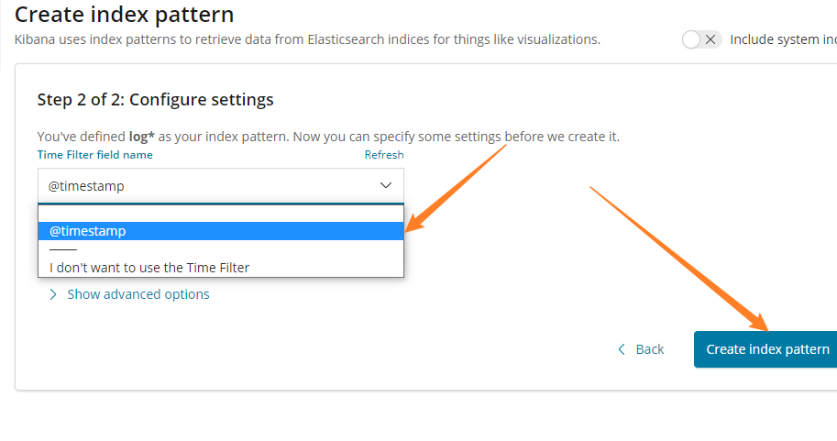This screenshot has width=837, height=441.
Task: Select the blank empty option in list
Action: pyautogui.click(x=220, y=213)
